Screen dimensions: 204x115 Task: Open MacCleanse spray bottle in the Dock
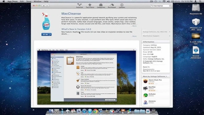point(62,111)
